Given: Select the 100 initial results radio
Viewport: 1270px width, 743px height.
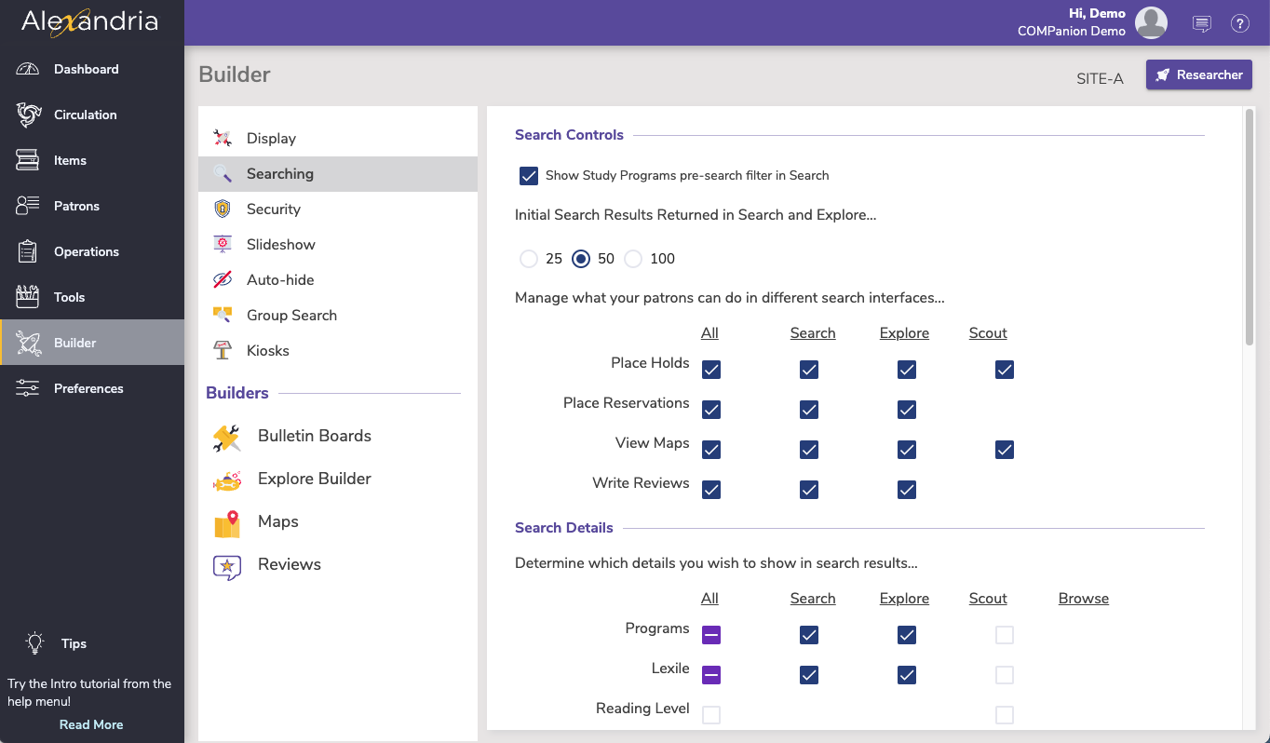Looking at the screenshot, I should click(633, 259).
